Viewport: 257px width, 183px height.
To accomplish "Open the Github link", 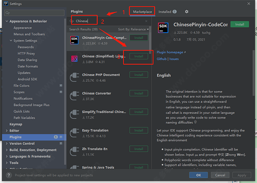I will pos(161,59).
